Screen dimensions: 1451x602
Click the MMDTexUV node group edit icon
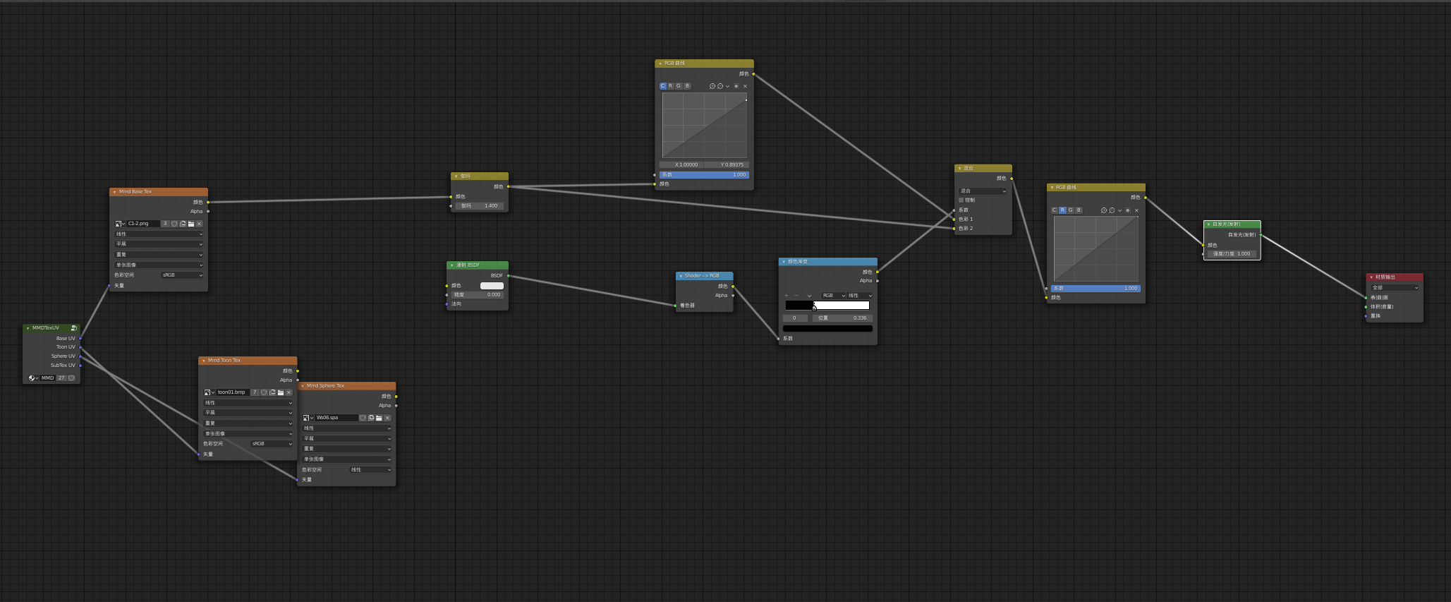coord(74,328)
